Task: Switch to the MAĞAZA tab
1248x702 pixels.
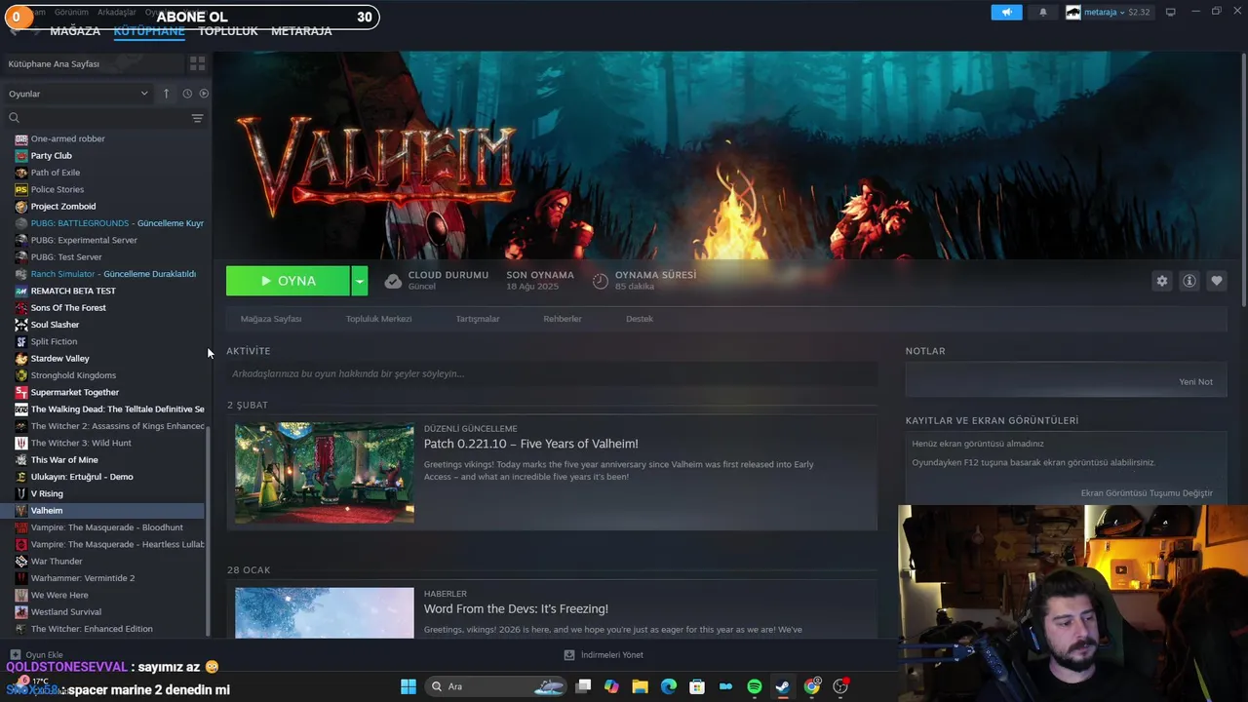Action: click(75, 31)
